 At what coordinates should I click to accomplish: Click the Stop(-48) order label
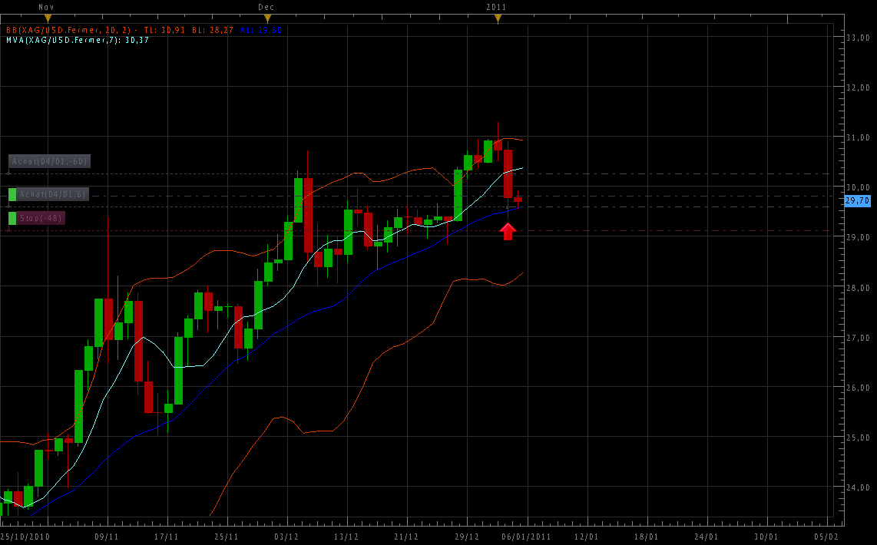pos(42,218)
